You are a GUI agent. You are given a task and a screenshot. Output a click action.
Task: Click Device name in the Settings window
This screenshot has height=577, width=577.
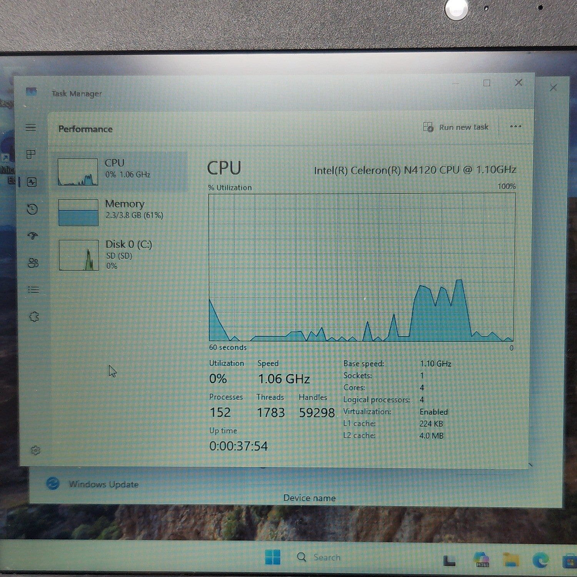[x=310, y=498]
